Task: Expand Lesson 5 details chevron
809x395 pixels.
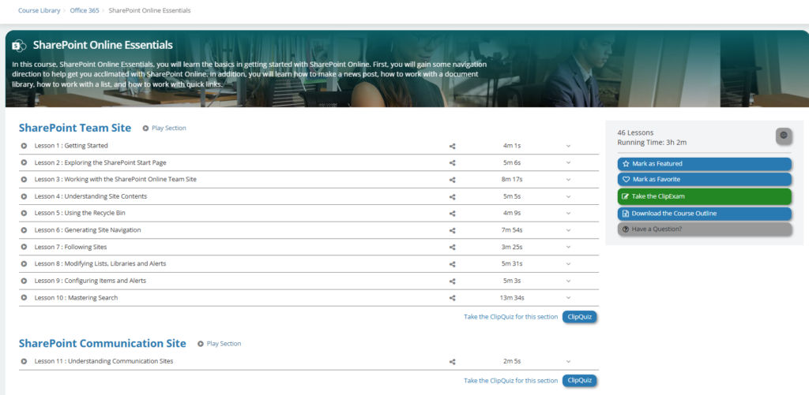Action: pos(569,213)
